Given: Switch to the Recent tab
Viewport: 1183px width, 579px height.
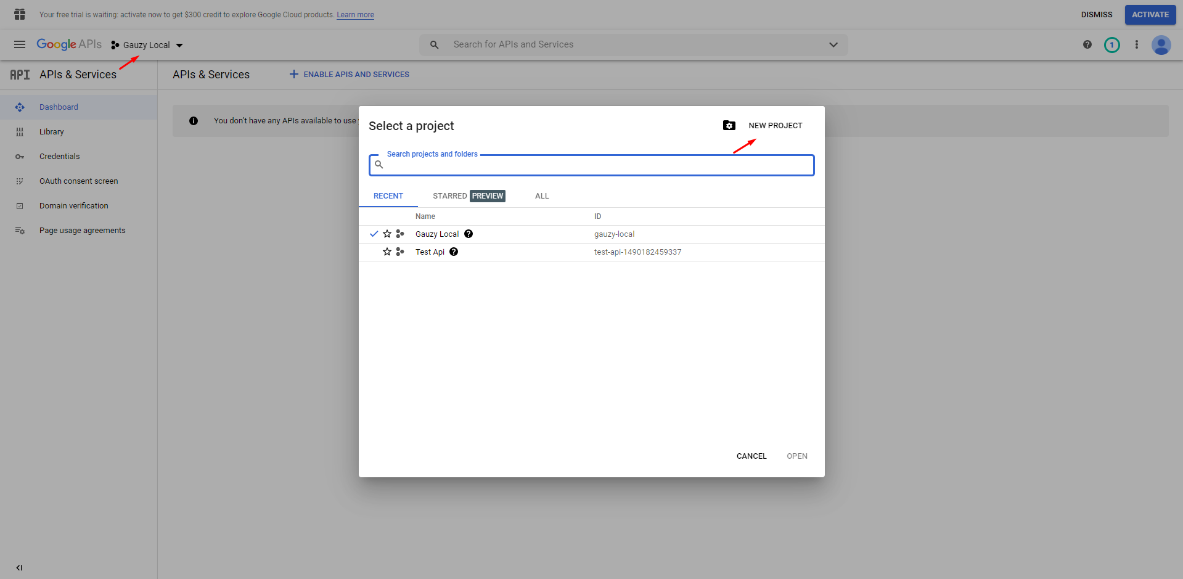Looking at the screenshot, I should 388,196.
